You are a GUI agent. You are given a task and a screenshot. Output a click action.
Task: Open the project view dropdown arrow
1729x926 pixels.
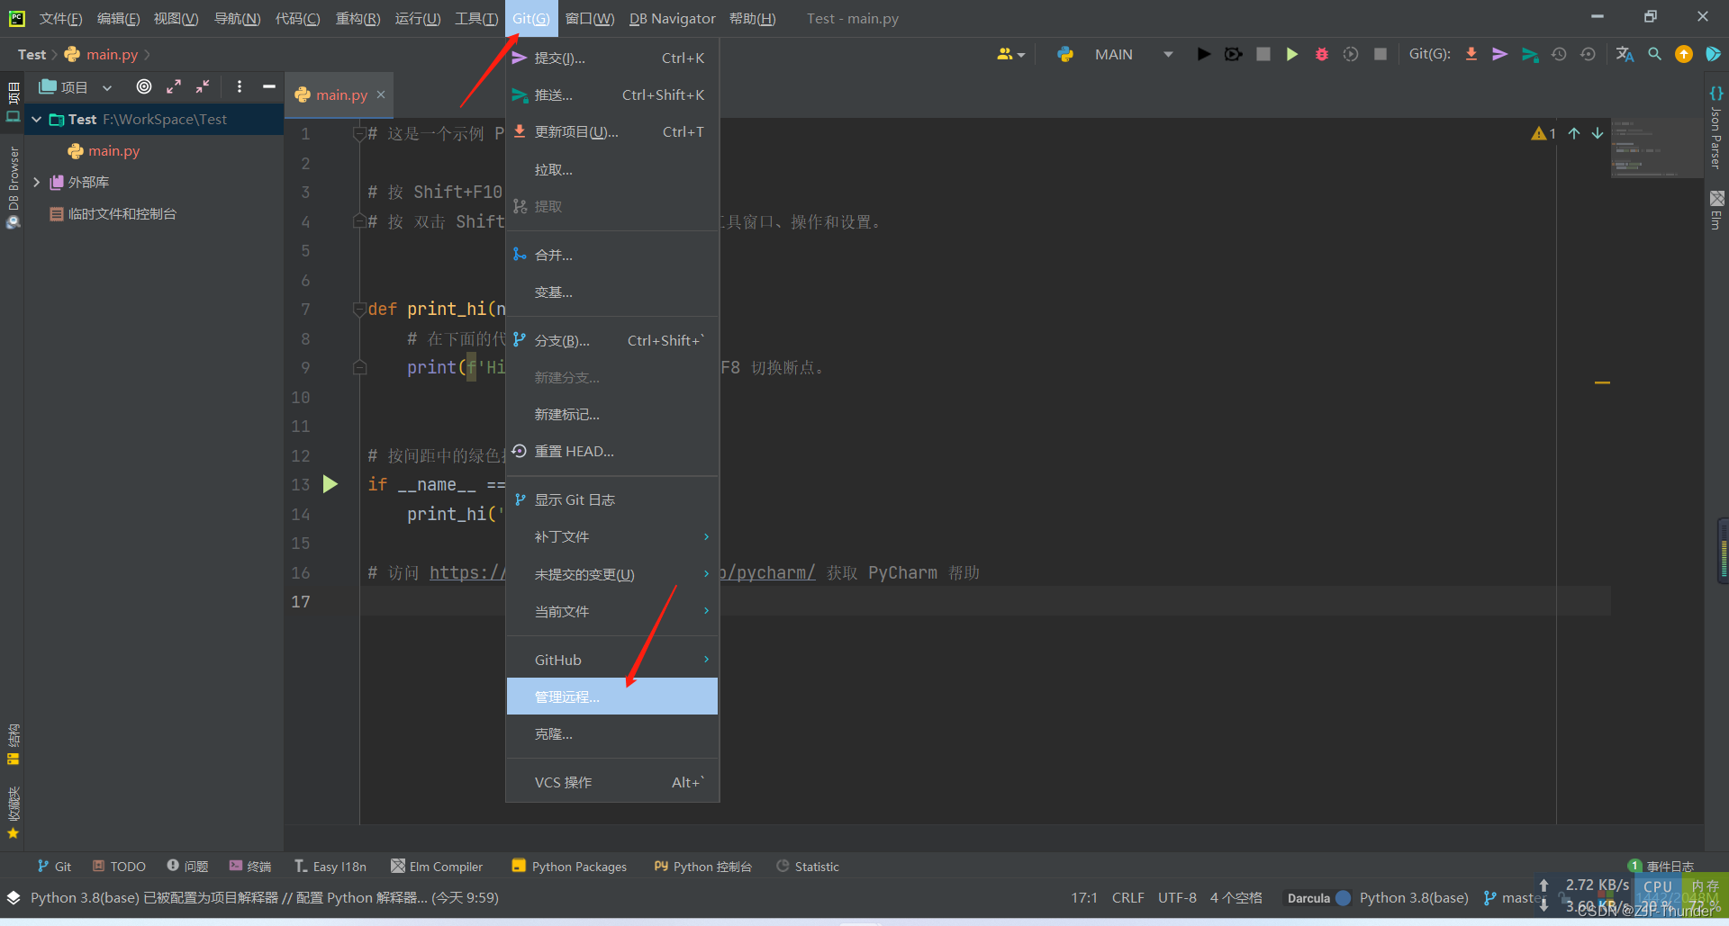(107, 87)
